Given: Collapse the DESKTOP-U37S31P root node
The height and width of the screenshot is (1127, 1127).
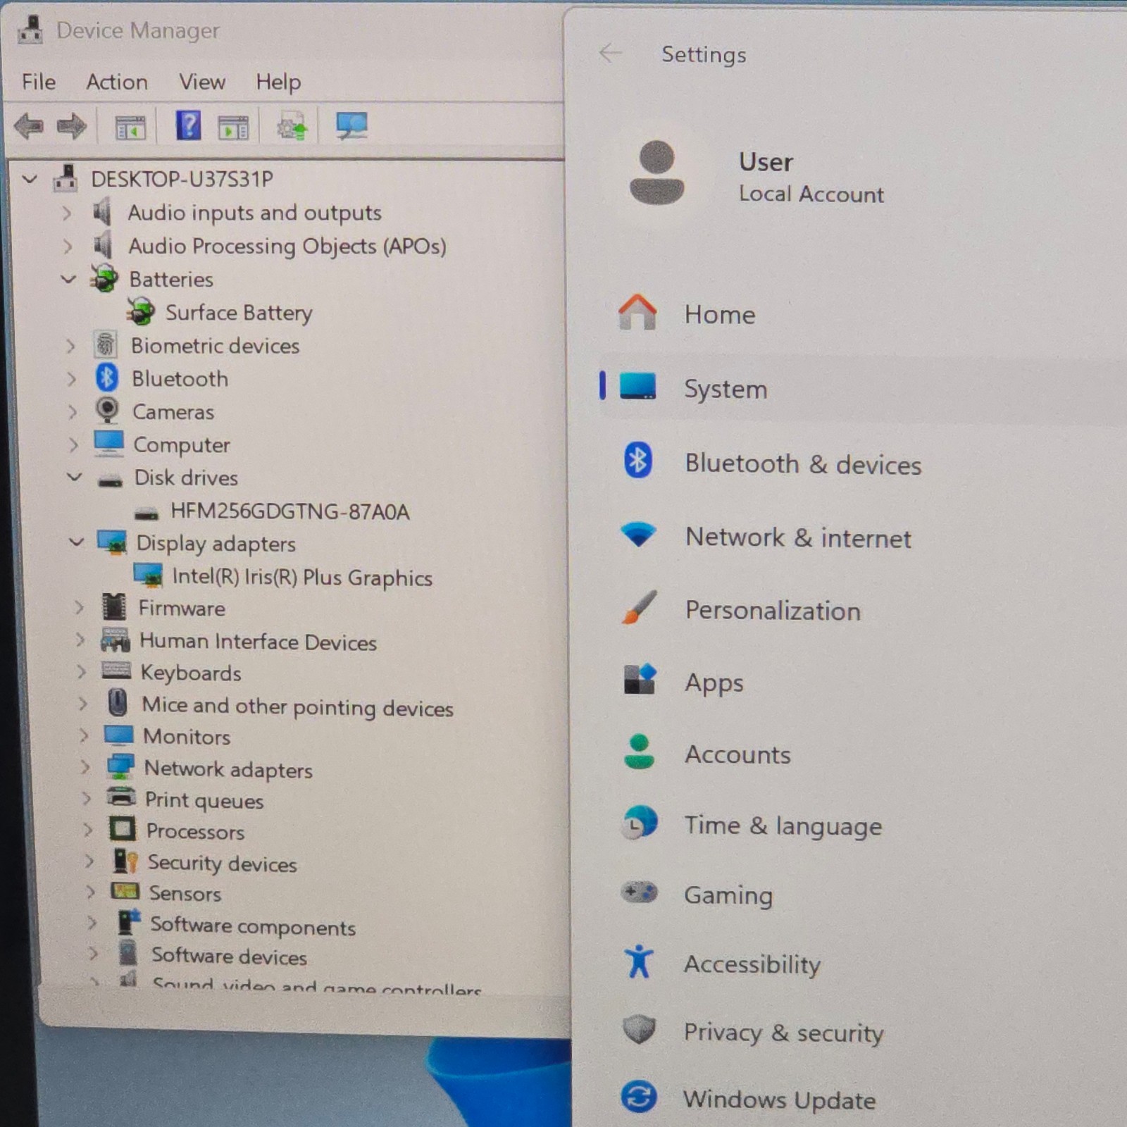Looking at the screenshot, I should pos(30,179).
